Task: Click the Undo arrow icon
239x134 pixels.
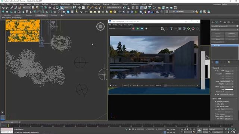Action: point(3,7)
